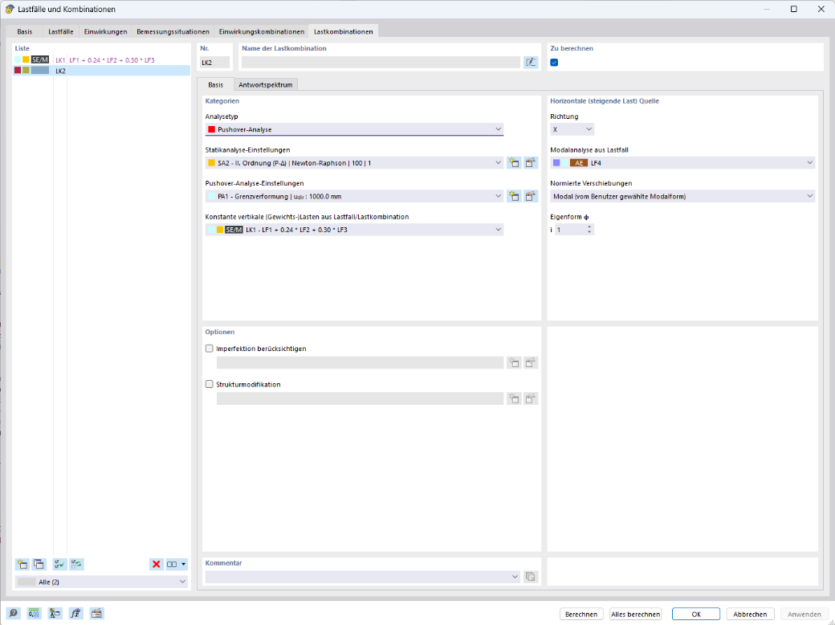
Task: Open the Alle (2) filter dropdown
Action: [101, 582]
